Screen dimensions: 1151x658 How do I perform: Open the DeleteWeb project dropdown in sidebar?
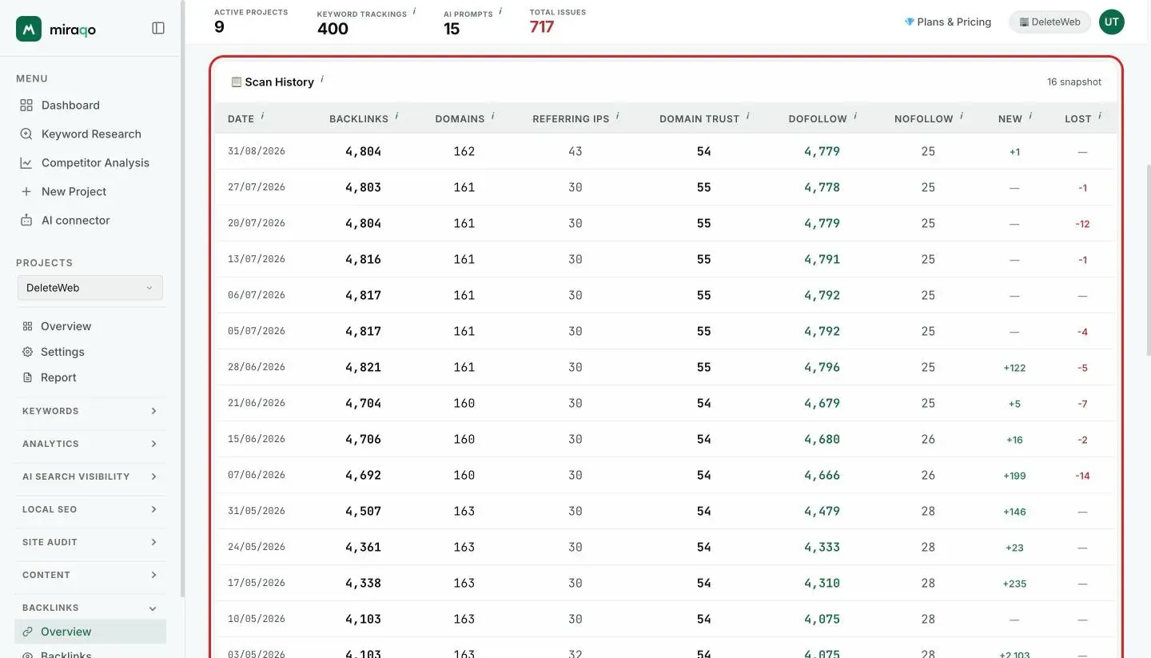click(90, 288)
